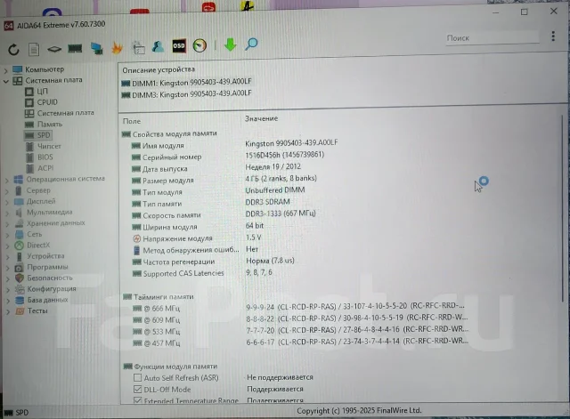Open Устройства category

click(39, 256)
